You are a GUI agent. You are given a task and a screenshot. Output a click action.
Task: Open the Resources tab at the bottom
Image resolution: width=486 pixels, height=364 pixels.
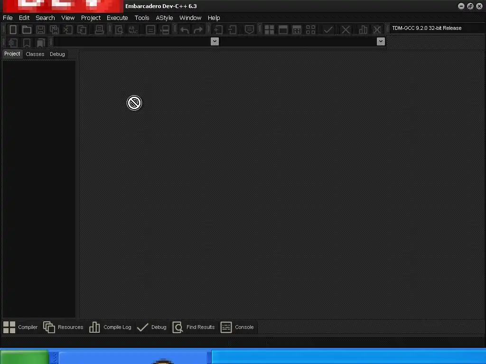click(63, 327)
